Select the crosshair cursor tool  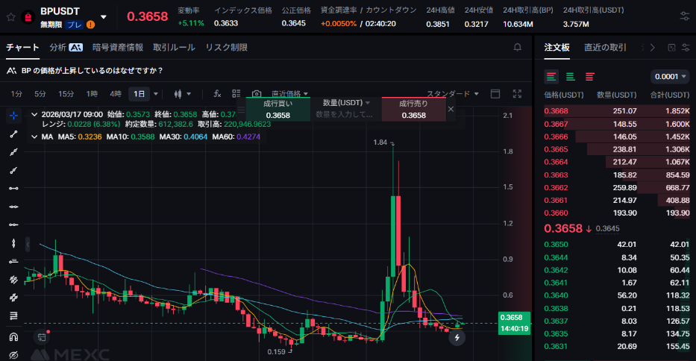tap(13, 116)
